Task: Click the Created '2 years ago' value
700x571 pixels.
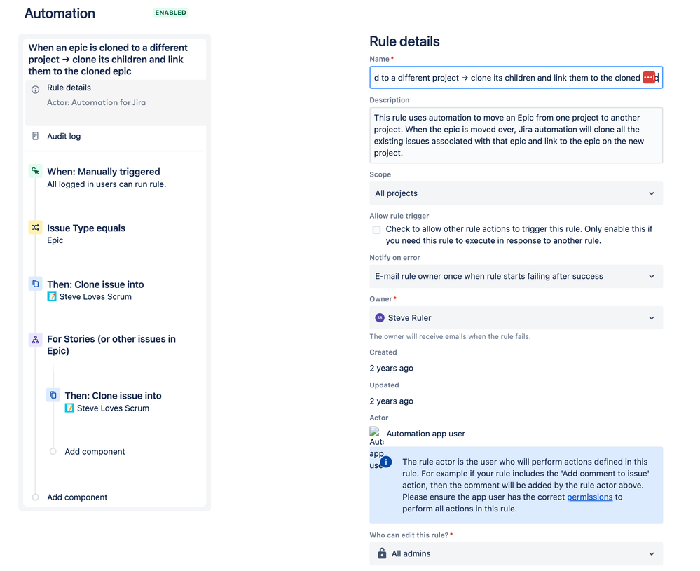Action: tap(391, 369)
